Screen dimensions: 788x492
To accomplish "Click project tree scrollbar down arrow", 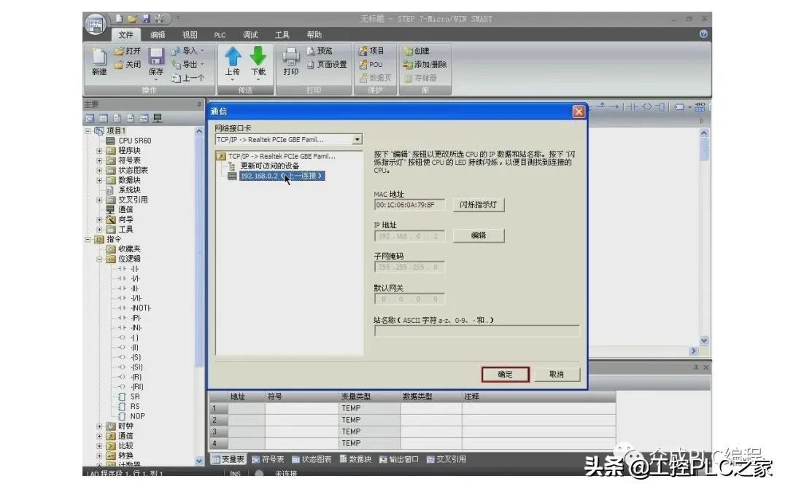I will click(x=199, y=461).
